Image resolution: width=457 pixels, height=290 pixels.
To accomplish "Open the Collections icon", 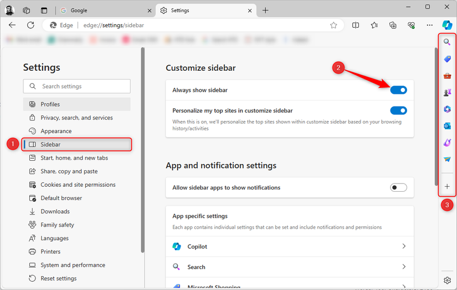I will coord(393,25).
